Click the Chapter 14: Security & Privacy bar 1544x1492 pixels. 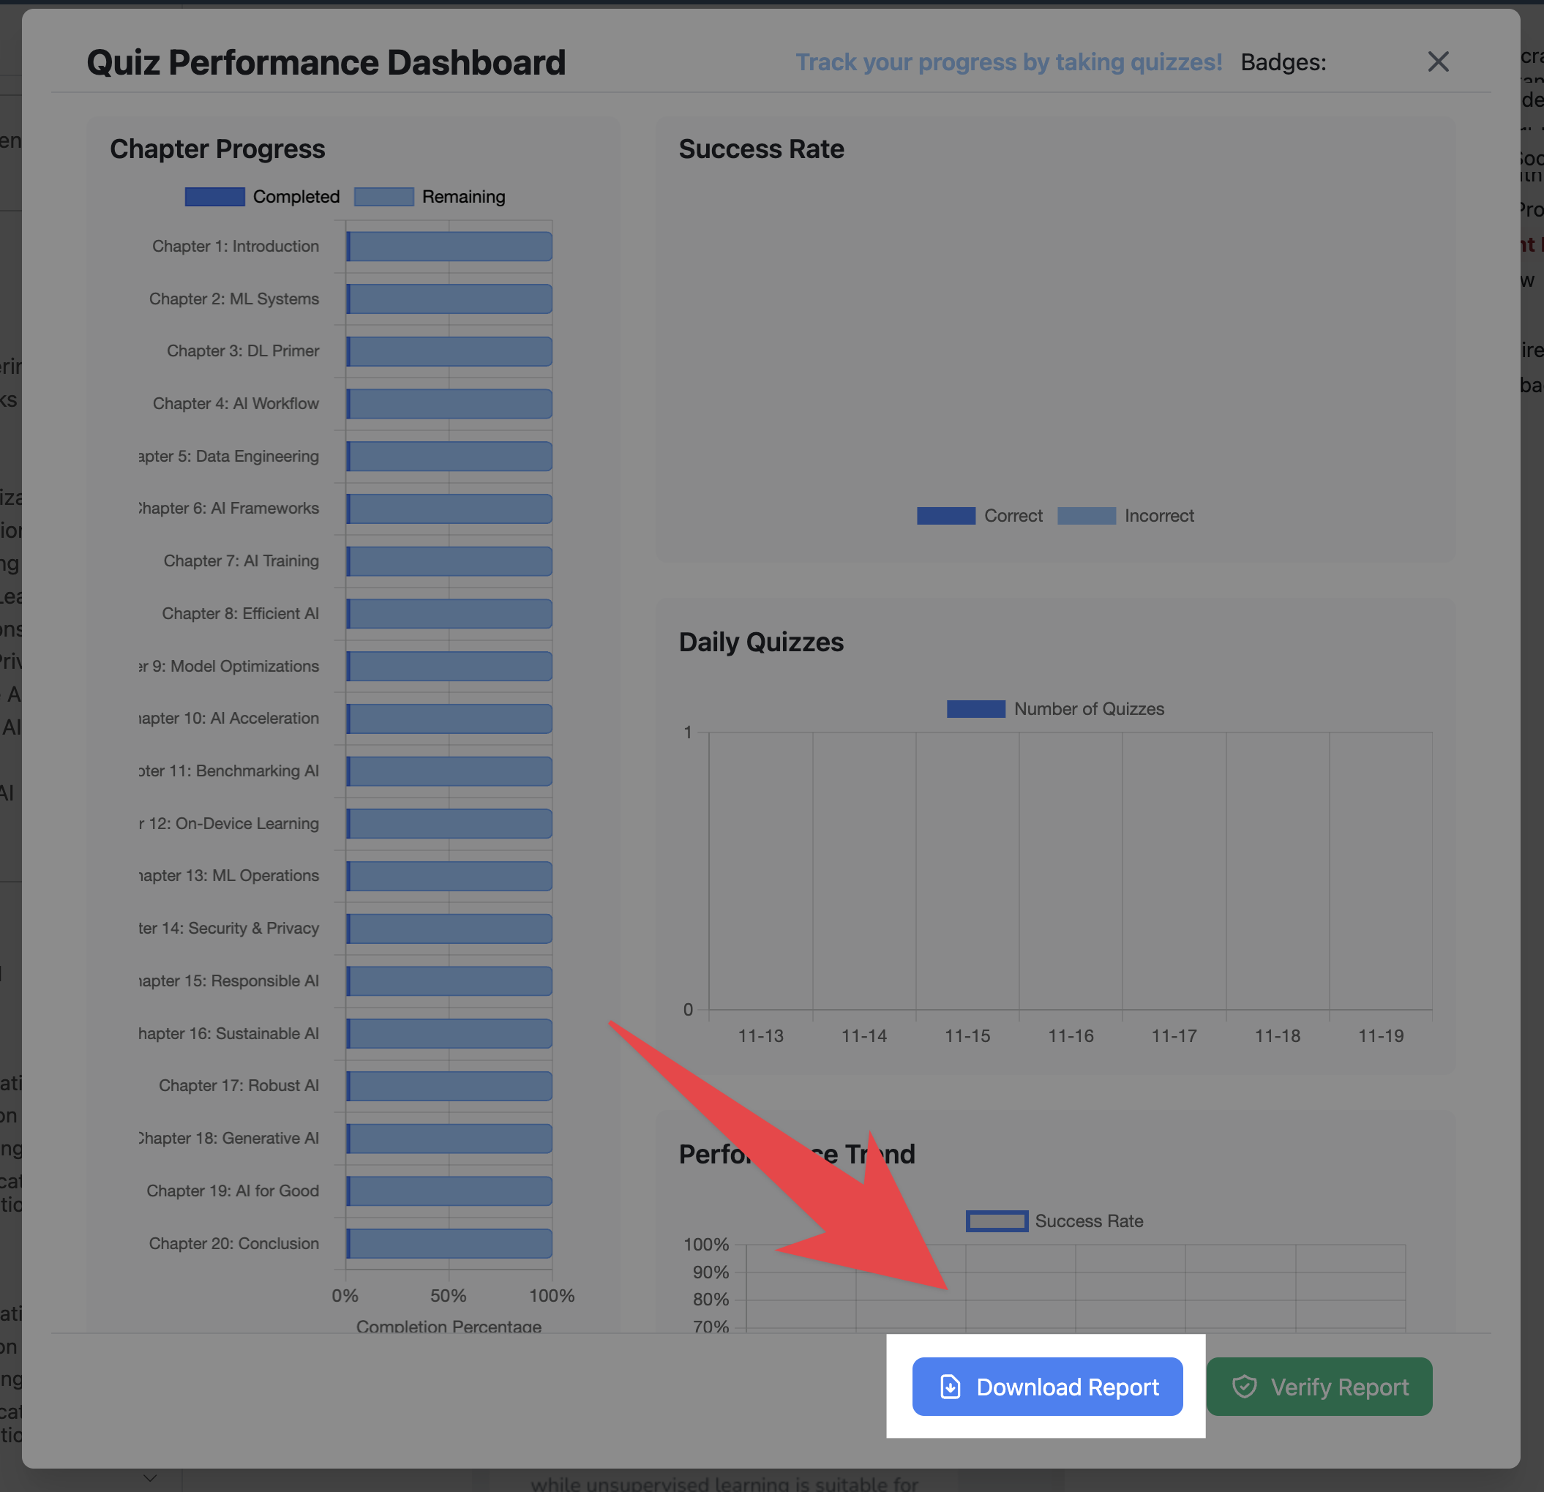(449, 928)
